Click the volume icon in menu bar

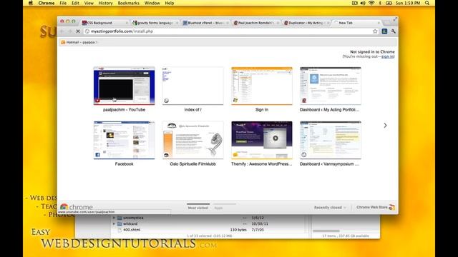pyautogui.click(x=363, y=3)
